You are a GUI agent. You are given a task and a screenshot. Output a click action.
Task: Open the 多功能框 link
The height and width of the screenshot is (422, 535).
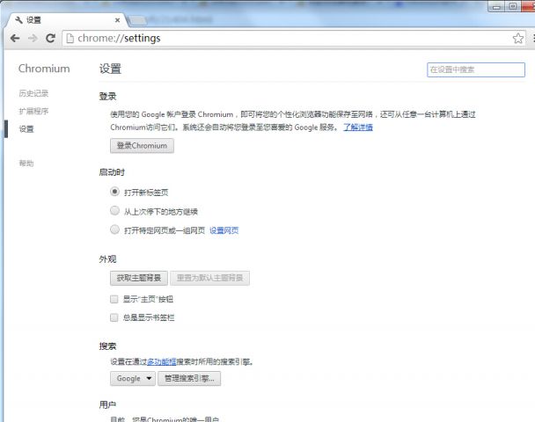[161, 361]
